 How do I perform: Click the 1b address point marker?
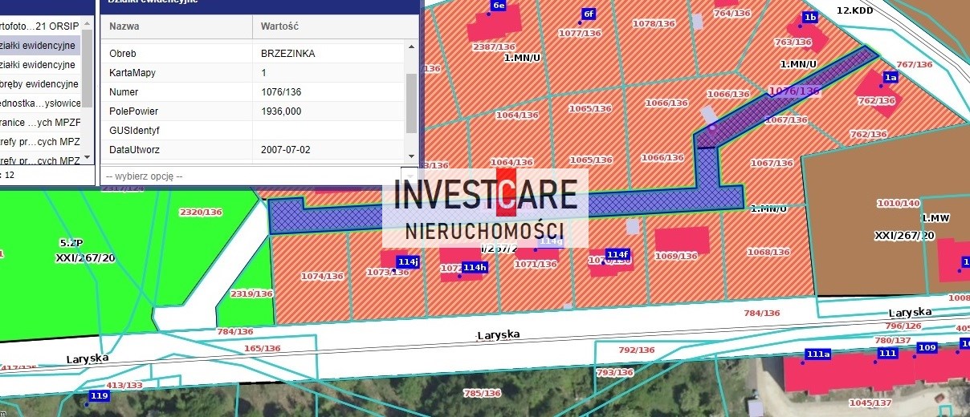[x=810, y=17]
